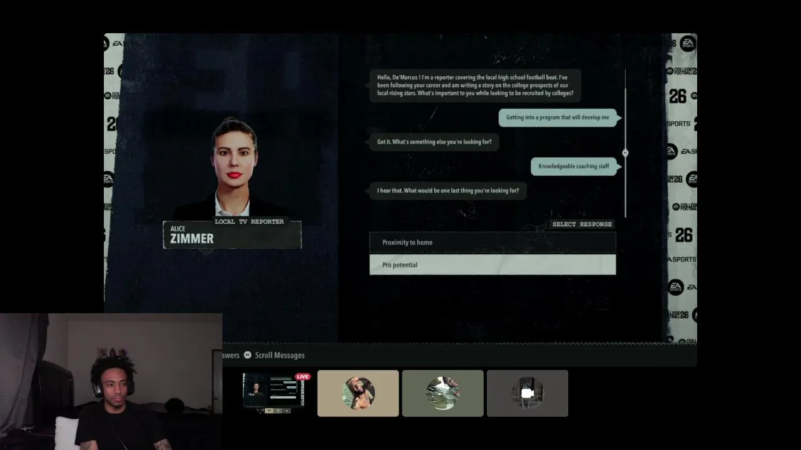
Task: Click the Alice Zimmer name plate
Action: [232, 235]
